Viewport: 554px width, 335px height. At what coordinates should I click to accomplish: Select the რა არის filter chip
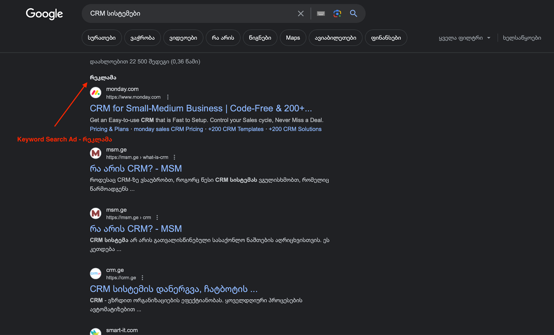click(x=223, y=38)
